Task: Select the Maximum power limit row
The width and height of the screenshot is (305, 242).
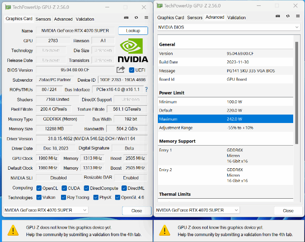Action: pyautogui.click(x=225, y=119)
